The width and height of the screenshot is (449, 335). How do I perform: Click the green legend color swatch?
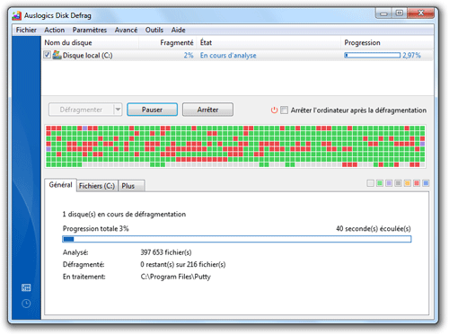pos(380,183)
